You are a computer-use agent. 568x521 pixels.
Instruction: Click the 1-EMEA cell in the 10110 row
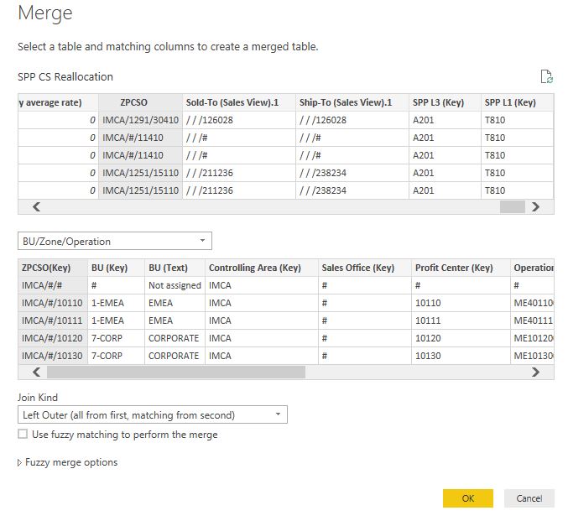click(116, 303)
